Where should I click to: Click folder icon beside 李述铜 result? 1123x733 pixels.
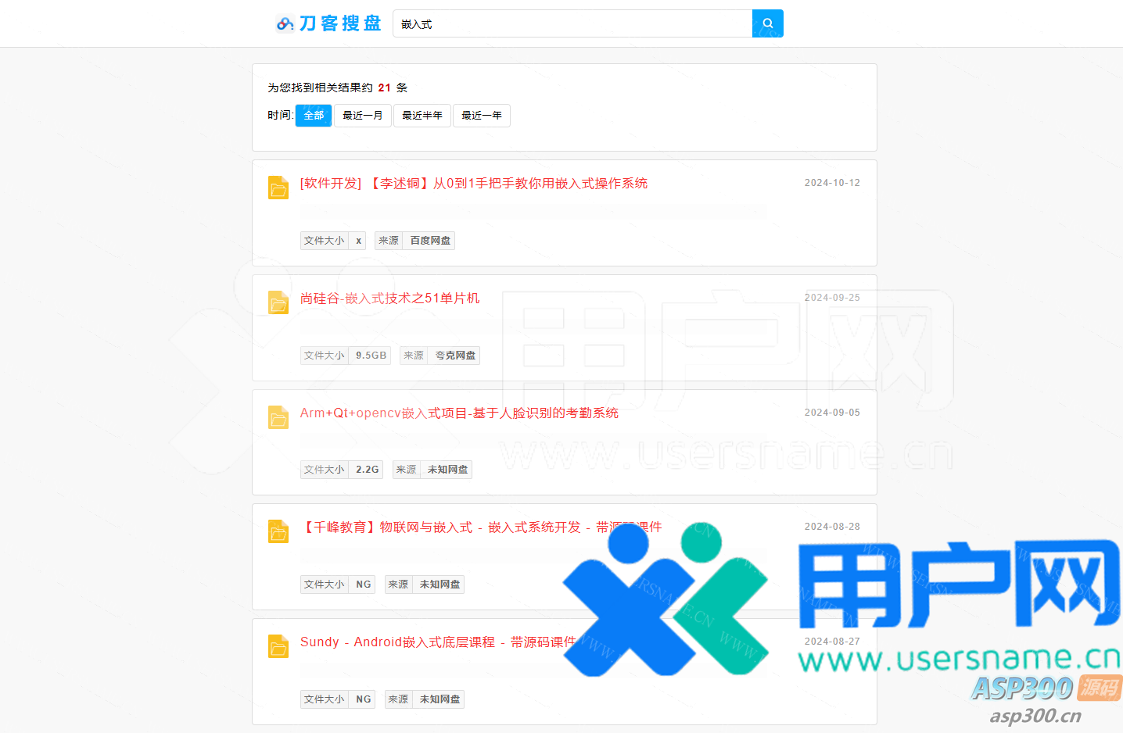(278, 188)
